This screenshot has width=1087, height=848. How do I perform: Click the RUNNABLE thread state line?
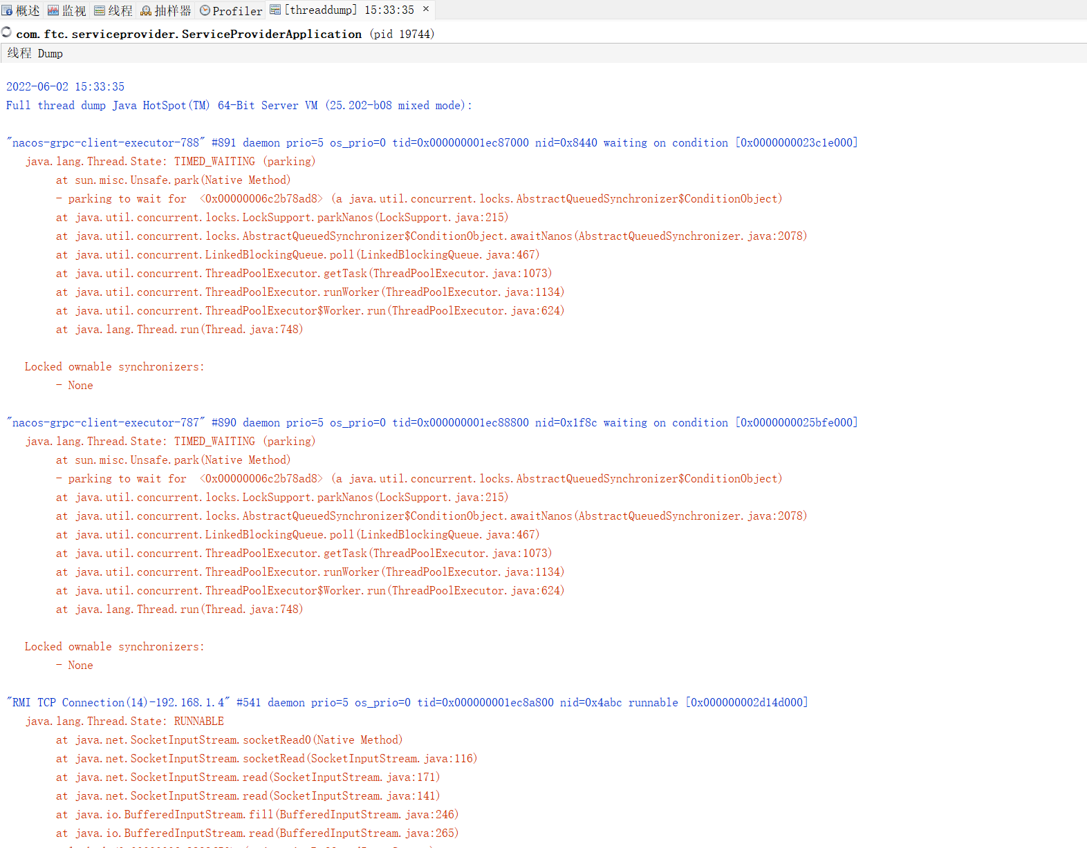pyautogui.click(x=124, y=721)
